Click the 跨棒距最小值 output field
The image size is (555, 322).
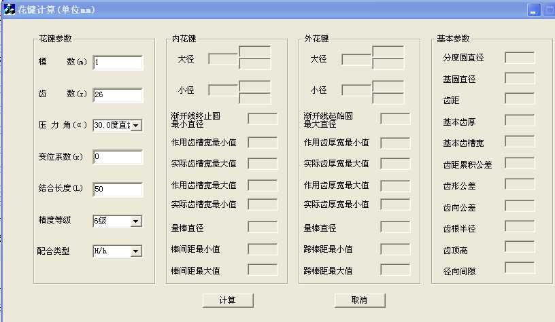[x=396, y=249]
